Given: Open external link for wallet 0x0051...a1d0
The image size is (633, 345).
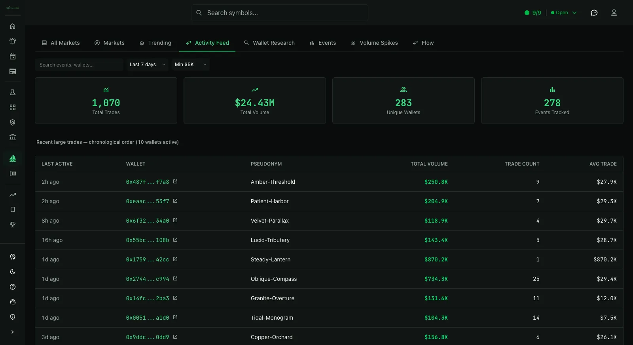Looking at the screenshot, I should (x=175, y=317).
